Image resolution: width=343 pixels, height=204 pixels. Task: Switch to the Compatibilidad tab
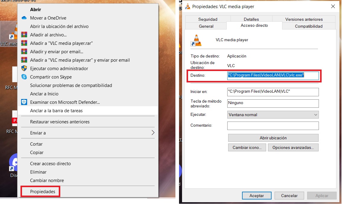pyautogui.click(x=309, y=26)
